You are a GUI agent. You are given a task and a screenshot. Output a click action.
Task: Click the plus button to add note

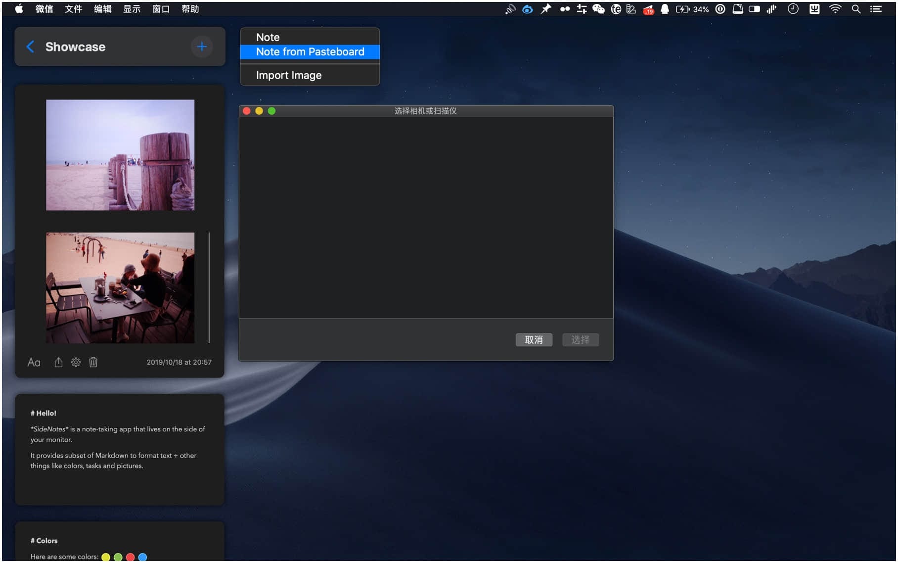[201, 47]
